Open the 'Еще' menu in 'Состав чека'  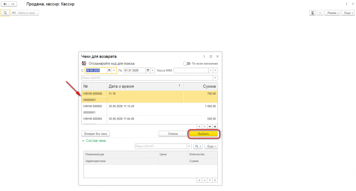211,146
